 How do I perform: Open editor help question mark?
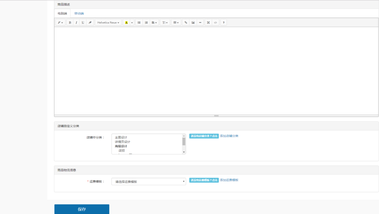(224, 23)
